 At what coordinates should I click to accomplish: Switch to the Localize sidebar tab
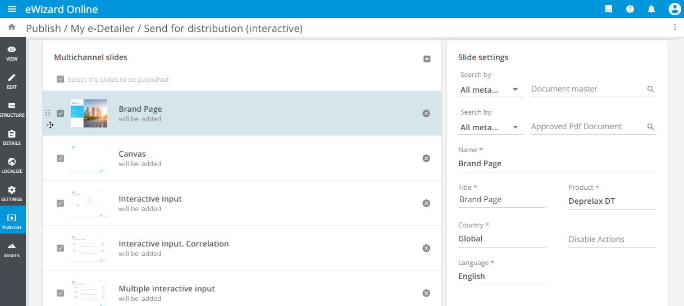click(12, 166)
